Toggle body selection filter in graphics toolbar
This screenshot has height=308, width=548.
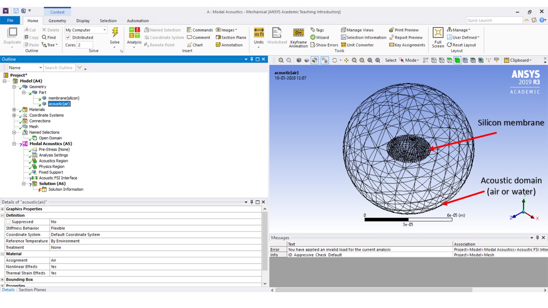(457, 60)
